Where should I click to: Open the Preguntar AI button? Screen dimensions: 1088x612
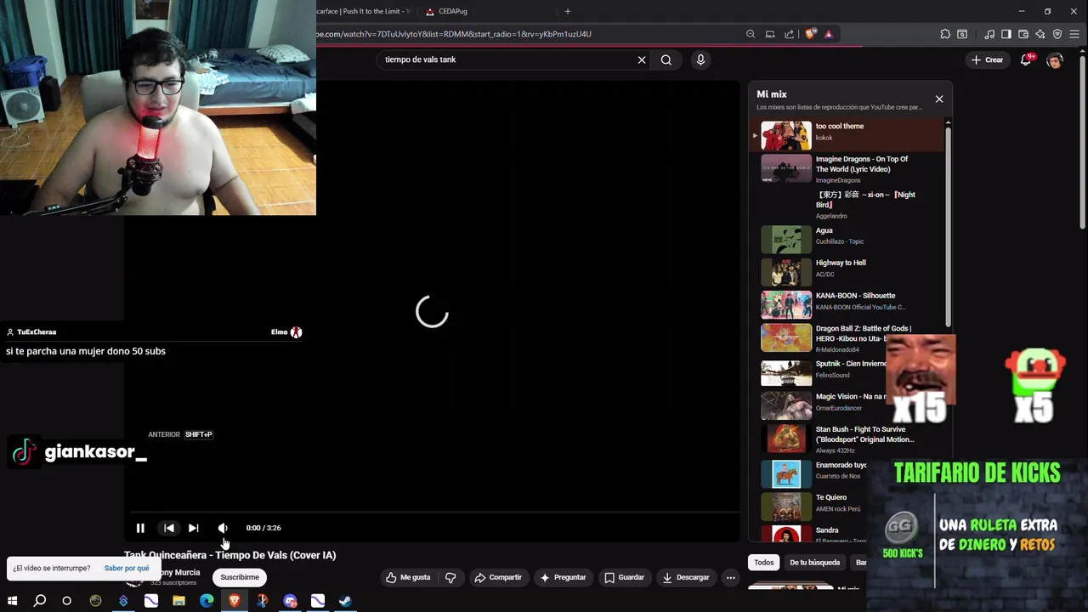[562, 577]
